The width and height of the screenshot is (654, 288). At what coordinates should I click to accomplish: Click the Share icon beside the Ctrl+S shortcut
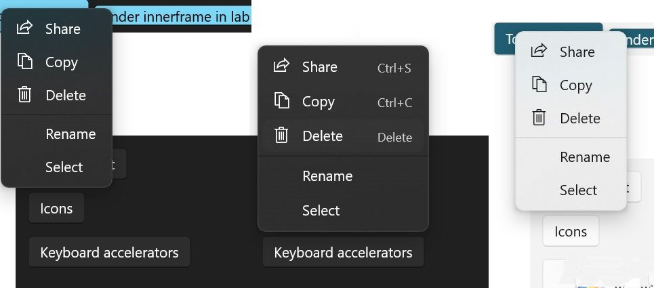tap(281, 66)
